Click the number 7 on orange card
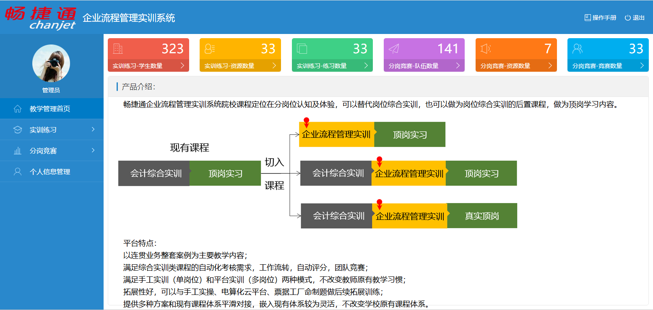 pos(548,49)
